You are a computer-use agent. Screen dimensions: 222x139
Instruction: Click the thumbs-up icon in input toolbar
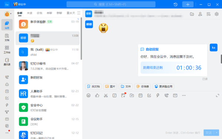pyautogui.click(x=97, y=96)
